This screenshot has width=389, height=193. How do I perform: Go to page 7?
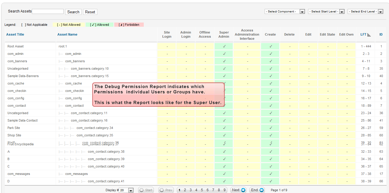tap(213, 190)
